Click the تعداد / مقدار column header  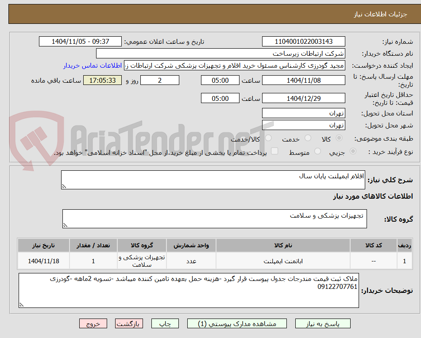[x=93, y=246]
